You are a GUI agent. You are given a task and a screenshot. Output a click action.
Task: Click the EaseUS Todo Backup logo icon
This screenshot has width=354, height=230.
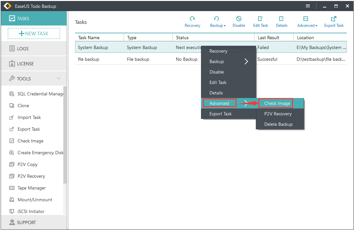(8, 6)
